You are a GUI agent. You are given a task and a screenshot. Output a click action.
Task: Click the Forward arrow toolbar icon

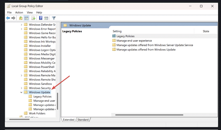tap(13, 18)
